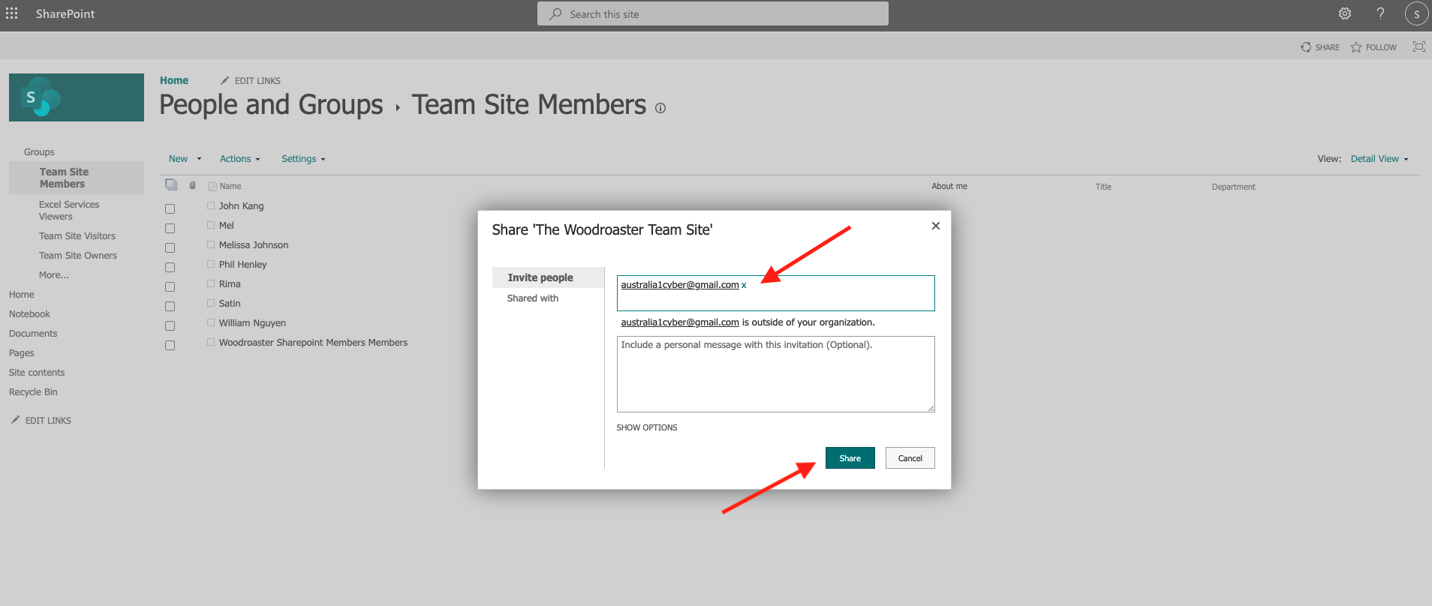Switch to the Shared with tab
Screen dimensions: 1432x606
533,298
